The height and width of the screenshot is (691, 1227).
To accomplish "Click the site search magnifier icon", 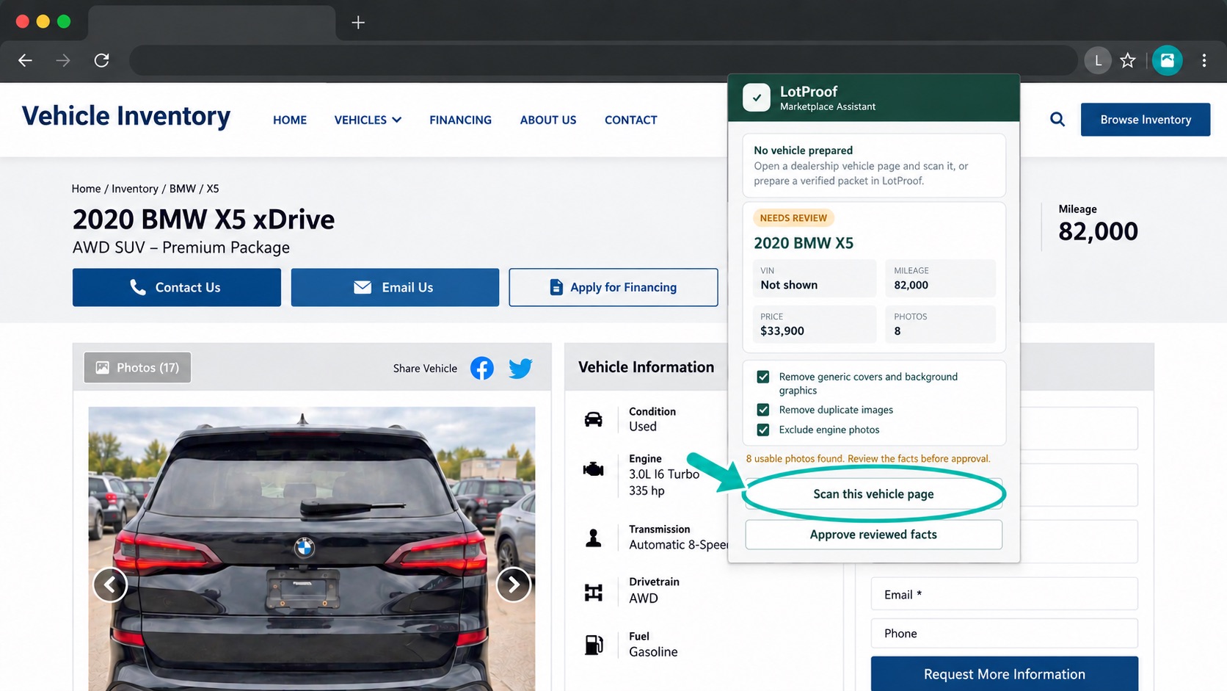I will [1057, 119].
